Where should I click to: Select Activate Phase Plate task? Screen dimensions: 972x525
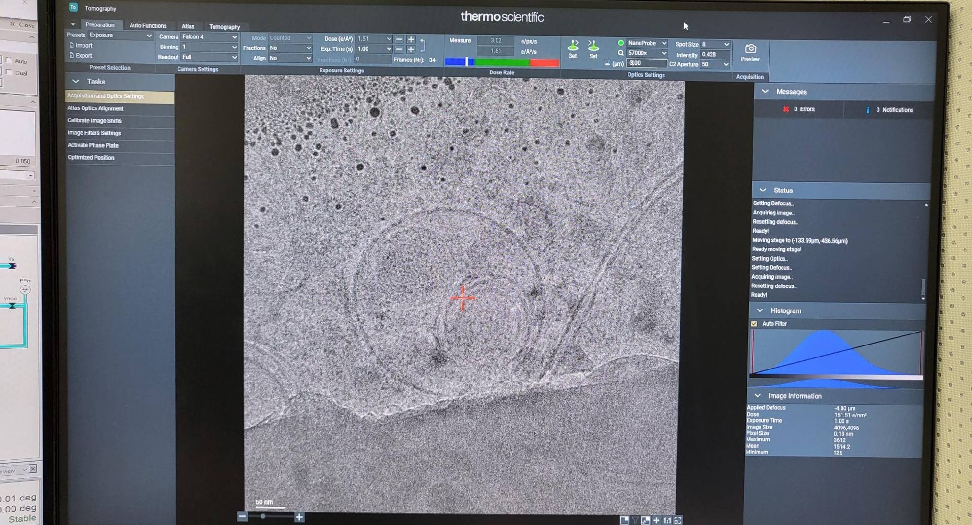point(120,145)
